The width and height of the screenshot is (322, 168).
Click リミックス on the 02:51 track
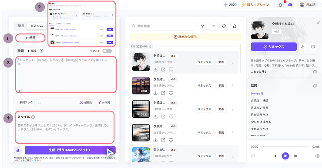204,86
